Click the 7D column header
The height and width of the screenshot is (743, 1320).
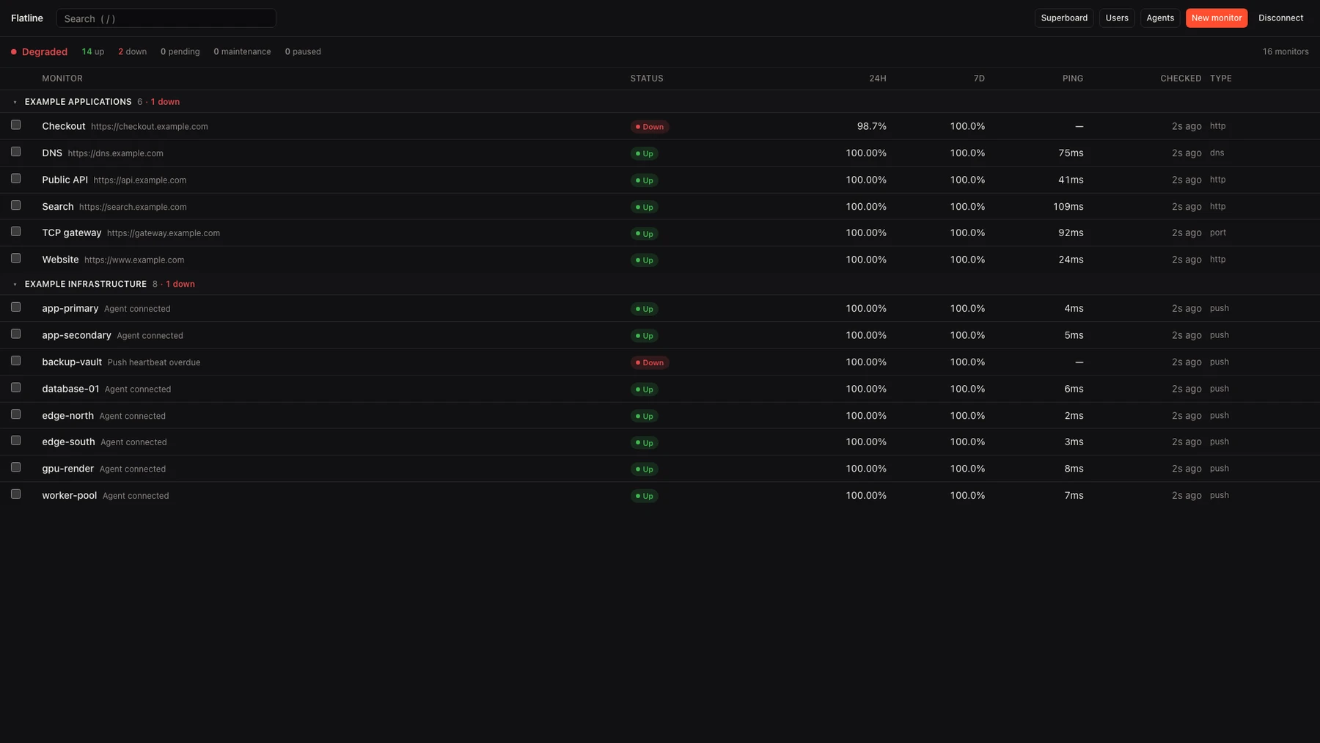pos(979,78)
